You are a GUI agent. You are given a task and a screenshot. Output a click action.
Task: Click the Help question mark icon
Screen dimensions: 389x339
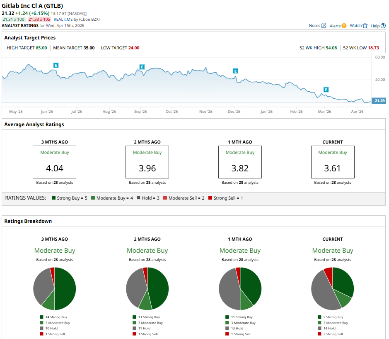pos(383,26)
